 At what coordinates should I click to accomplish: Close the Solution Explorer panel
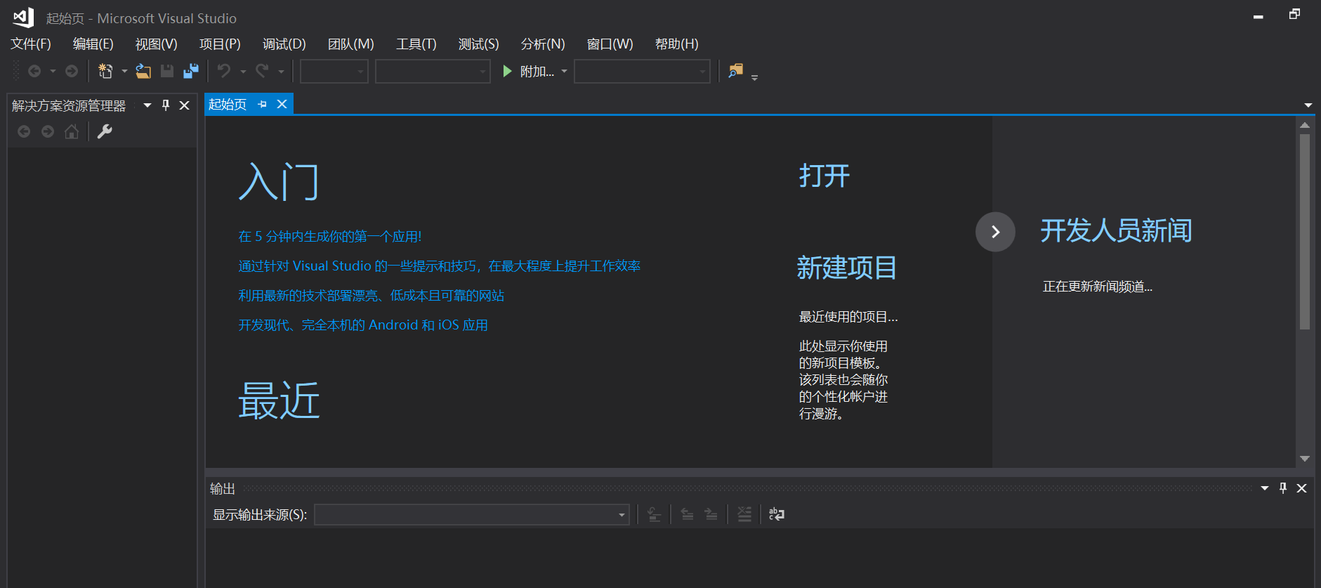tap(185, 105)
